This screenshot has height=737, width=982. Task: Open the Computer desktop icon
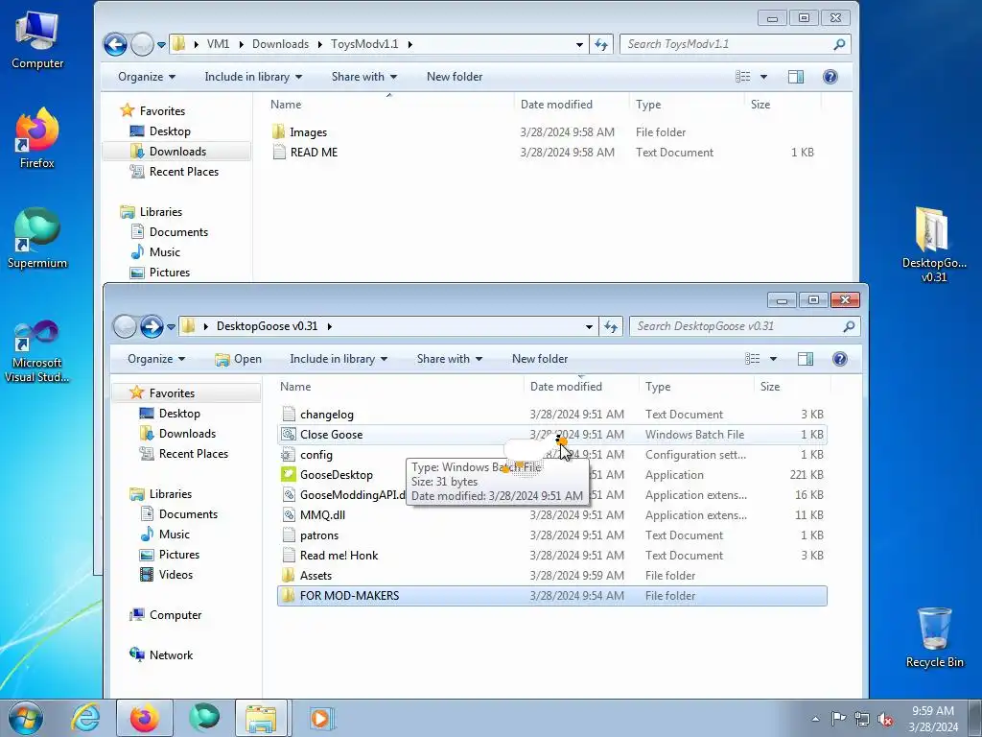tap(37, 40)
